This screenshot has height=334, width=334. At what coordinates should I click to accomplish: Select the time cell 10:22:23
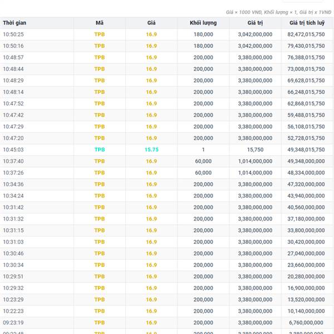pyautogui.click(x=13, y=311)
